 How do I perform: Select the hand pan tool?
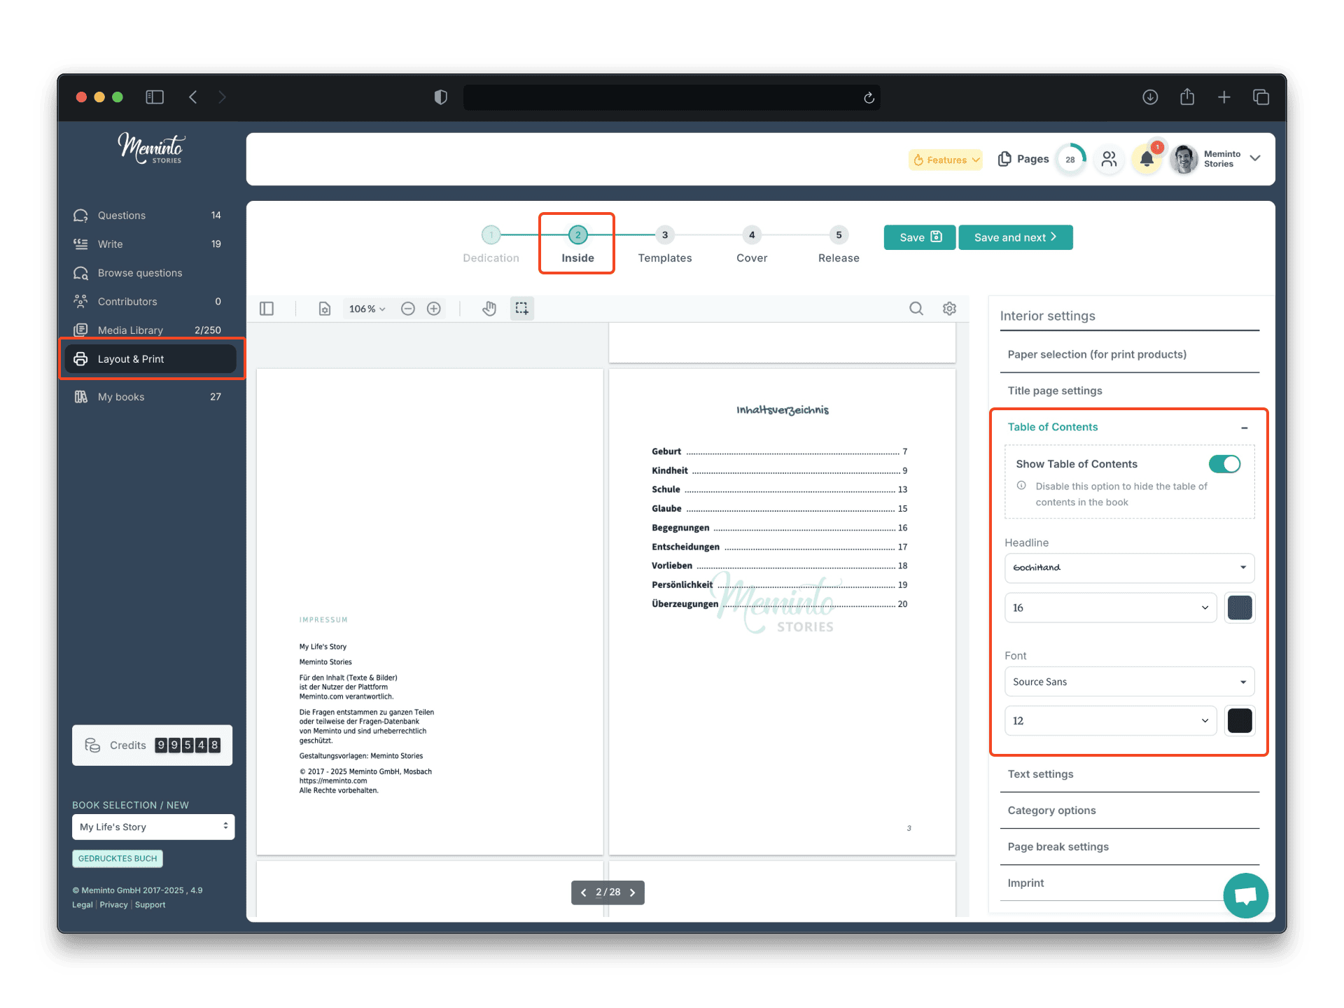[489, 309]
